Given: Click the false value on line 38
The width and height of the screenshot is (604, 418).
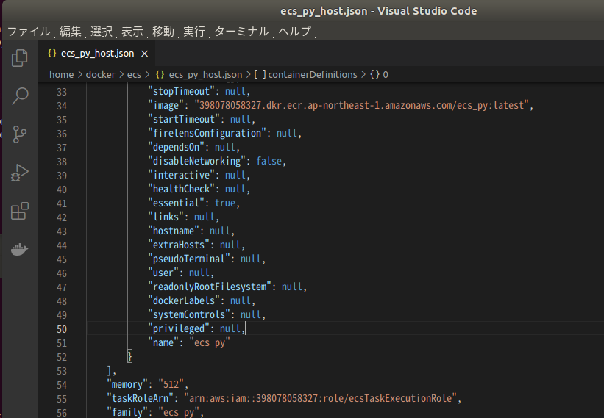Looking at the screenshot, I should click(269, 161).
